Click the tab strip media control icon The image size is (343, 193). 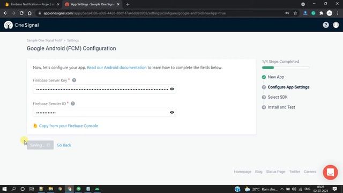click(303, 4)
